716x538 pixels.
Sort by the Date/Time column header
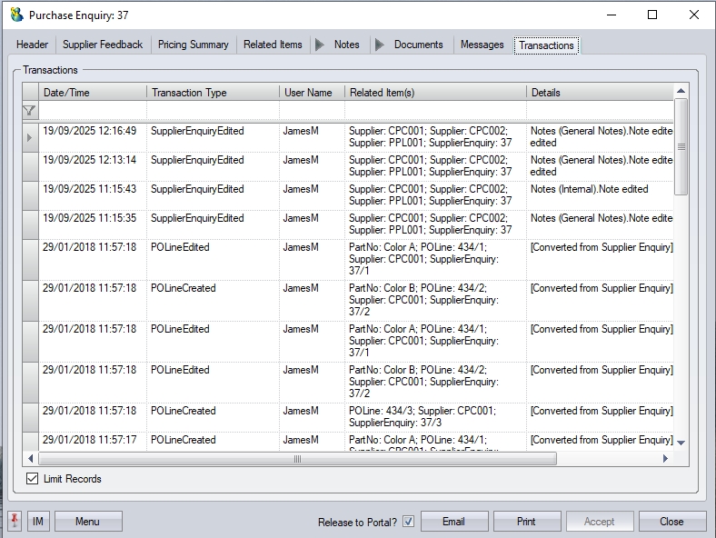[x=93, y=93]
